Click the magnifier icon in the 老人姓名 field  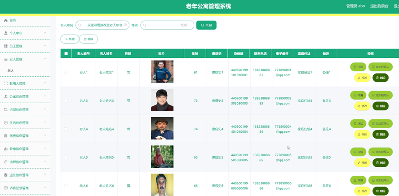(x=80, y=25)
